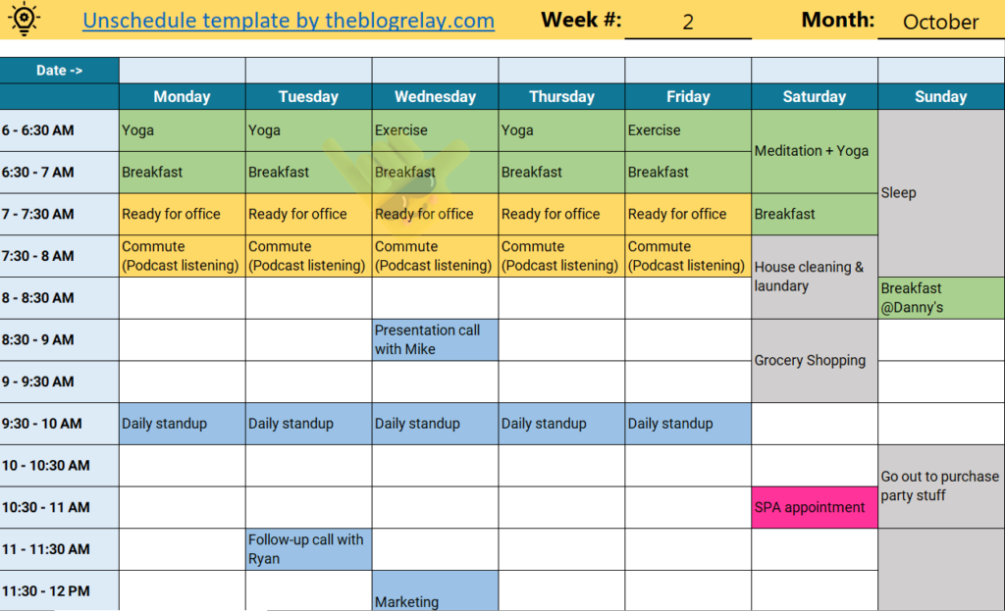Select the Monday column header
The width and height of the screenshot is (1005, 611).
point(182,97)
